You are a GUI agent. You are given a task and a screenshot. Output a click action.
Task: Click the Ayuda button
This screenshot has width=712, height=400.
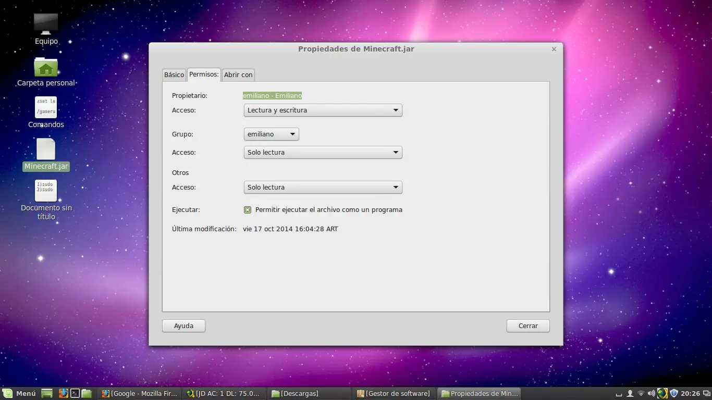tap(183, 326)
